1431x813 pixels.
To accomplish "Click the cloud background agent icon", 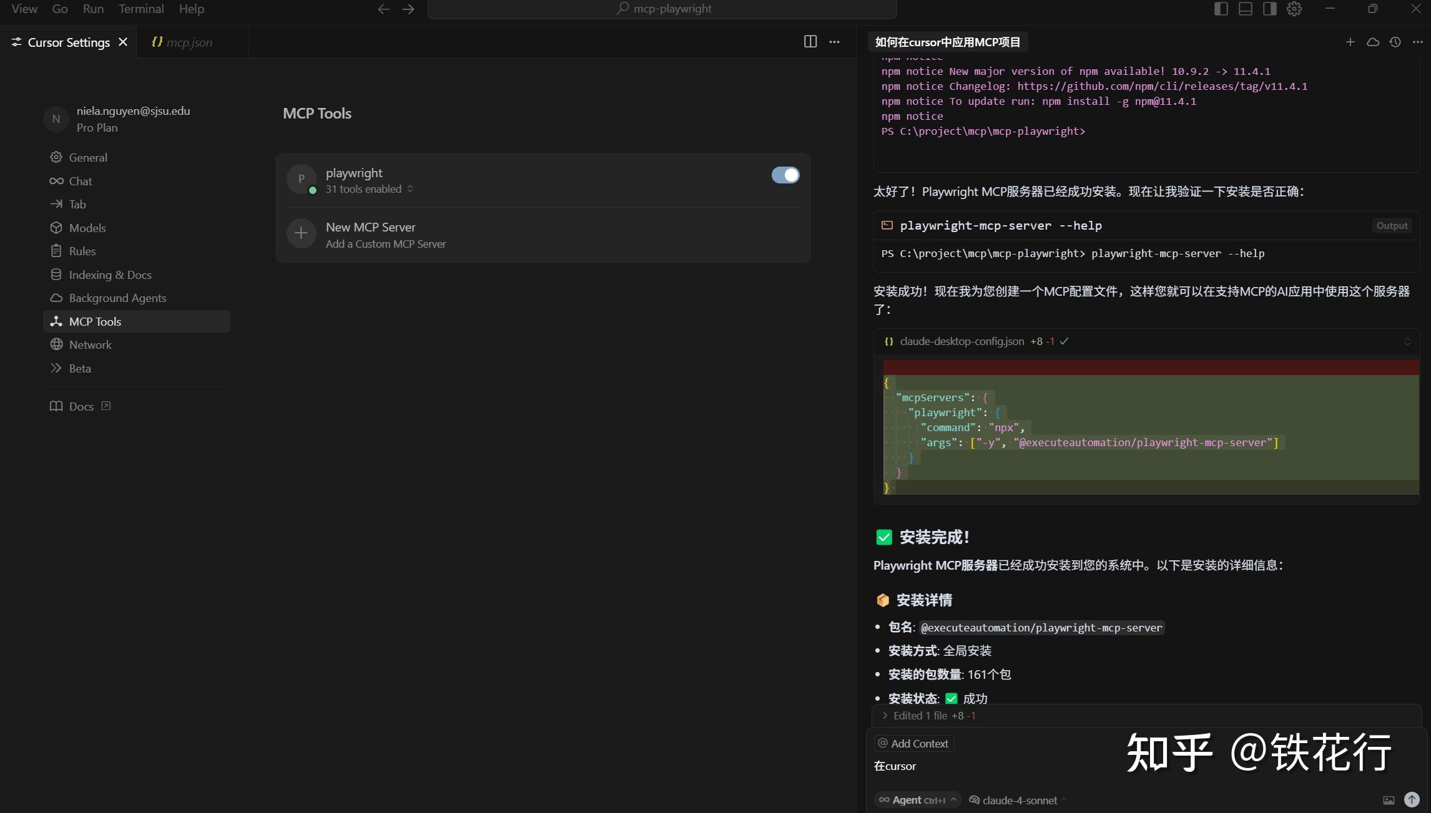I will 1372,42.
